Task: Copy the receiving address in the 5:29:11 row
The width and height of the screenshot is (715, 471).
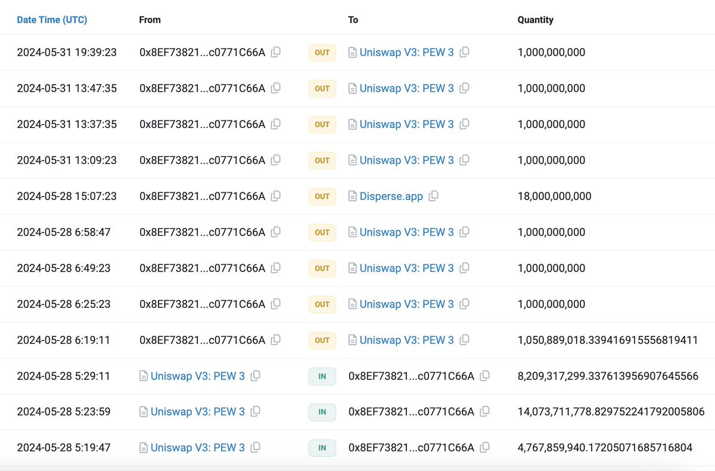Action: pyautogui.click(x=484, y=376)
